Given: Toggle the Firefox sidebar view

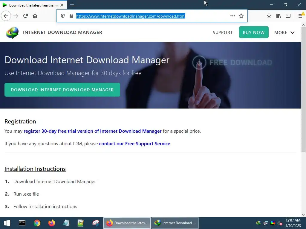Looking at the screenshot, I should (288, 16).
